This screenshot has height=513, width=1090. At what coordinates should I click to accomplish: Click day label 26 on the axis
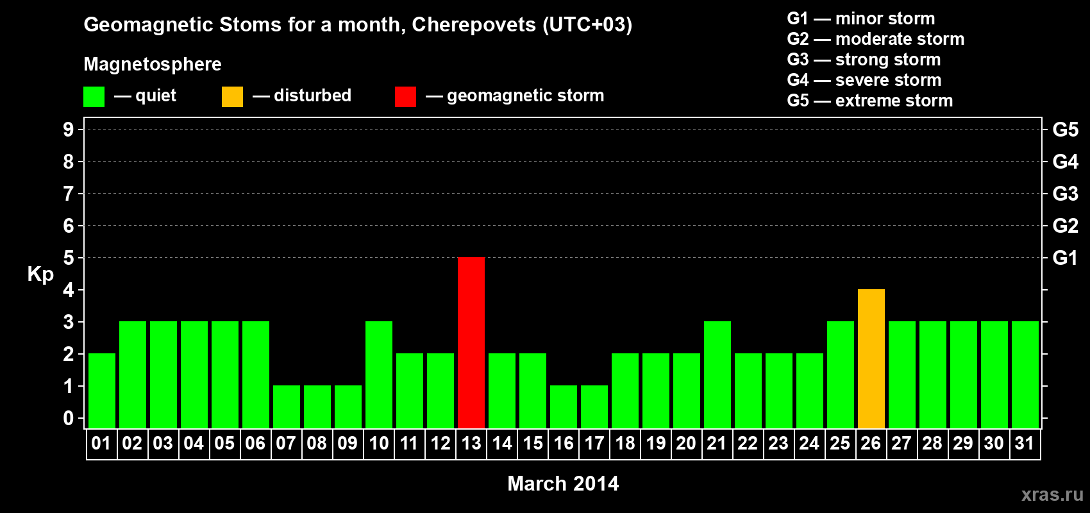871,444
